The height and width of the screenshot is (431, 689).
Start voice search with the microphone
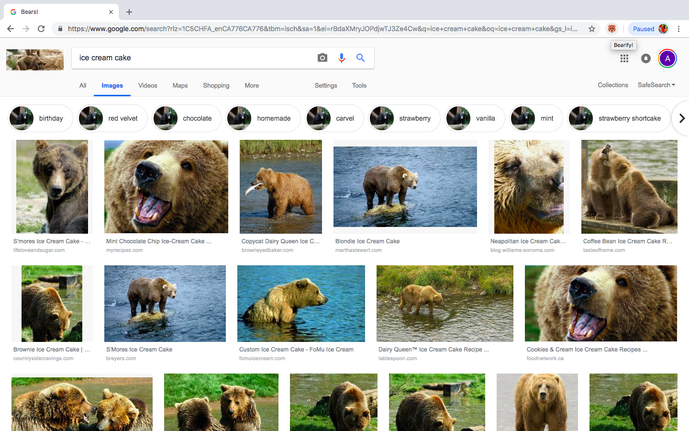tap(342, 58)
